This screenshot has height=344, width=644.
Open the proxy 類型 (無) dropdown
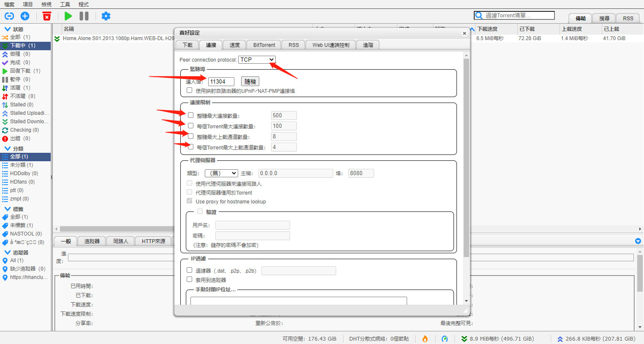click(221, 173)
